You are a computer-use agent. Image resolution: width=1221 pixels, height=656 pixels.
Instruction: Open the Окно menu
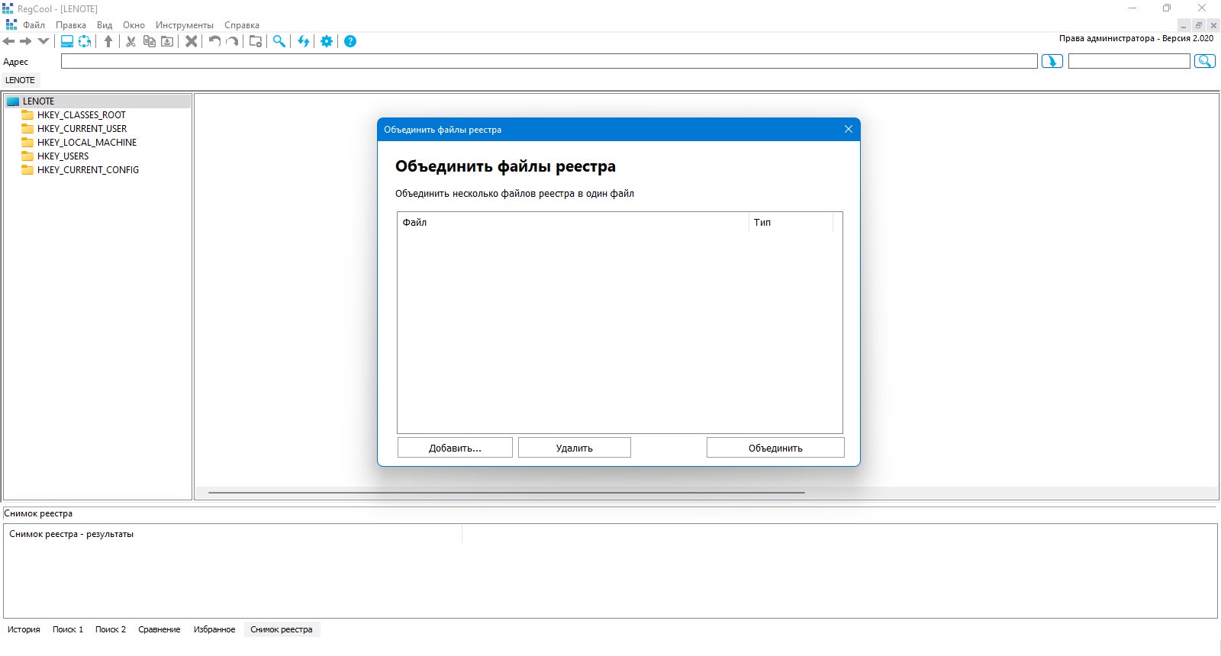[134, 25]
